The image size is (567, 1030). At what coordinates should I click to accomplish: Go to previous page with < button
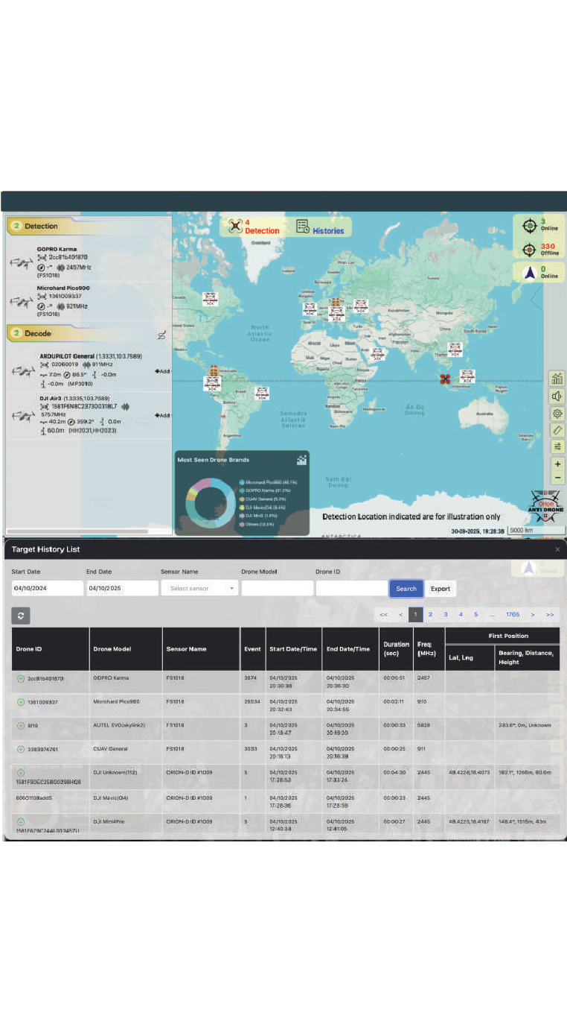[x=400, y=615]
